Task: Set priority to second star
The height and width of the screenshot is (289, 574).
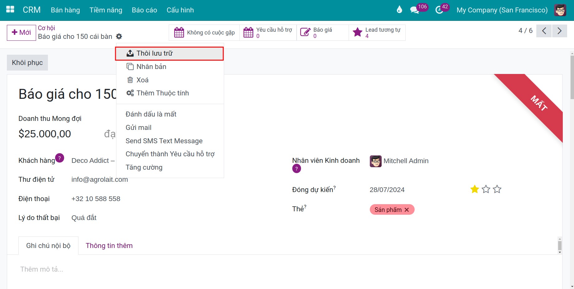Action: click(x=486, y=189)
